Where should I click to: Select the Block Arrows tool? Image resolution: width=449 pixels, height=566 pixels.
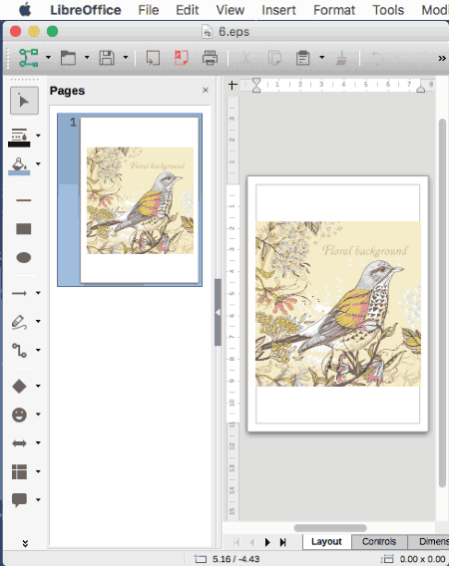[19, 442]
